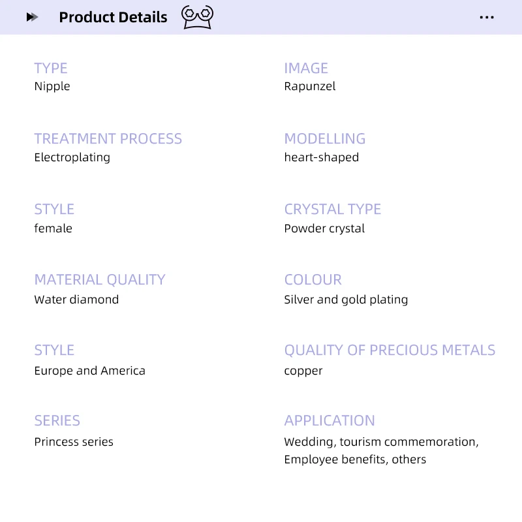Select the Europe and America value

[90, 371]
